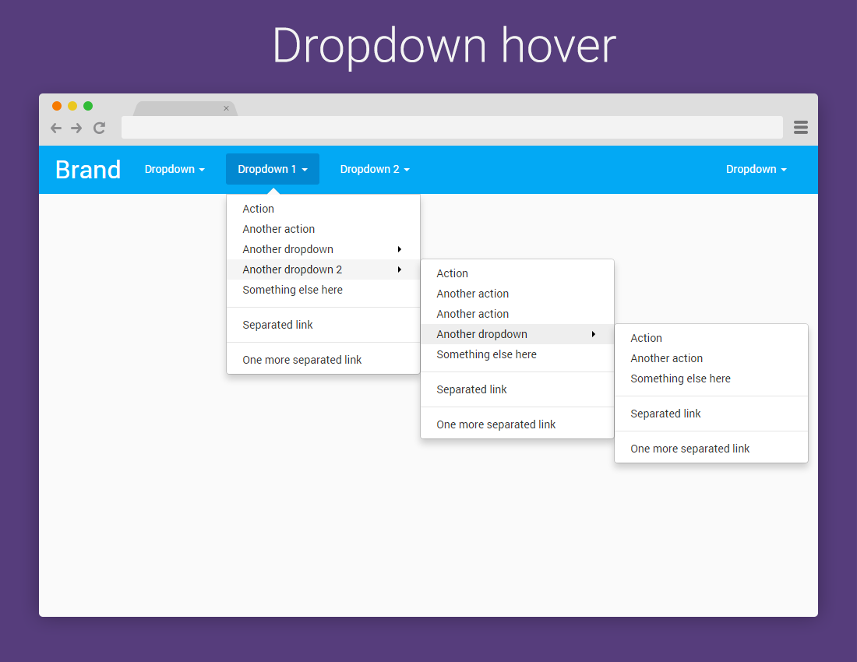Select Action in the first dropdown menu

point(258,209)
